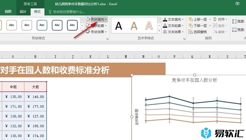The height and width of the screenshot is (140, 246).
Task: Click the 大班 table header cell
Action: 35,87
